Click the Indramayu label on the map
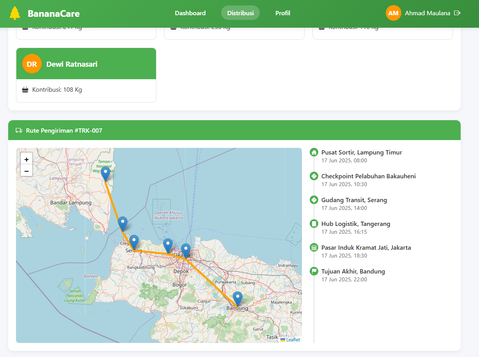The height and width of the screenshot is (357, 479). (287, 265)
